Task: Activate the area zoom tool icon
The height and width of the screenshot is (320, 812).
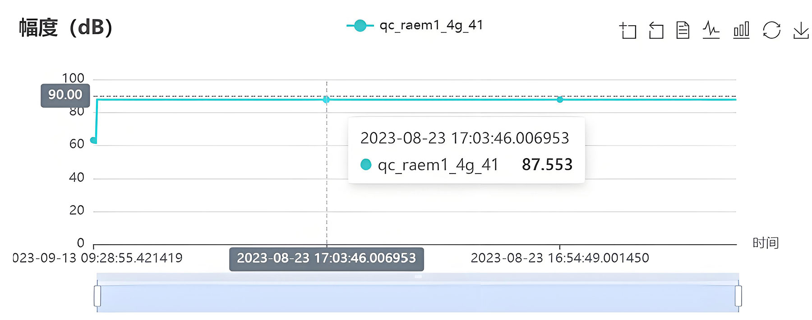Action: tap(627, 30)
